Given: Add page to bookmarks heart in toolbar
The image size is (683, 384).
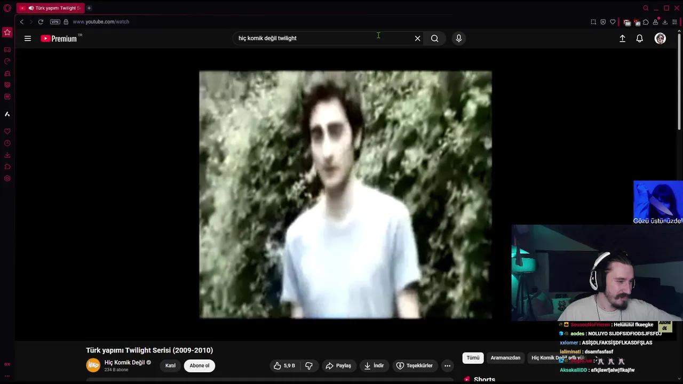Looking at the screenshot, I should 613,22.
